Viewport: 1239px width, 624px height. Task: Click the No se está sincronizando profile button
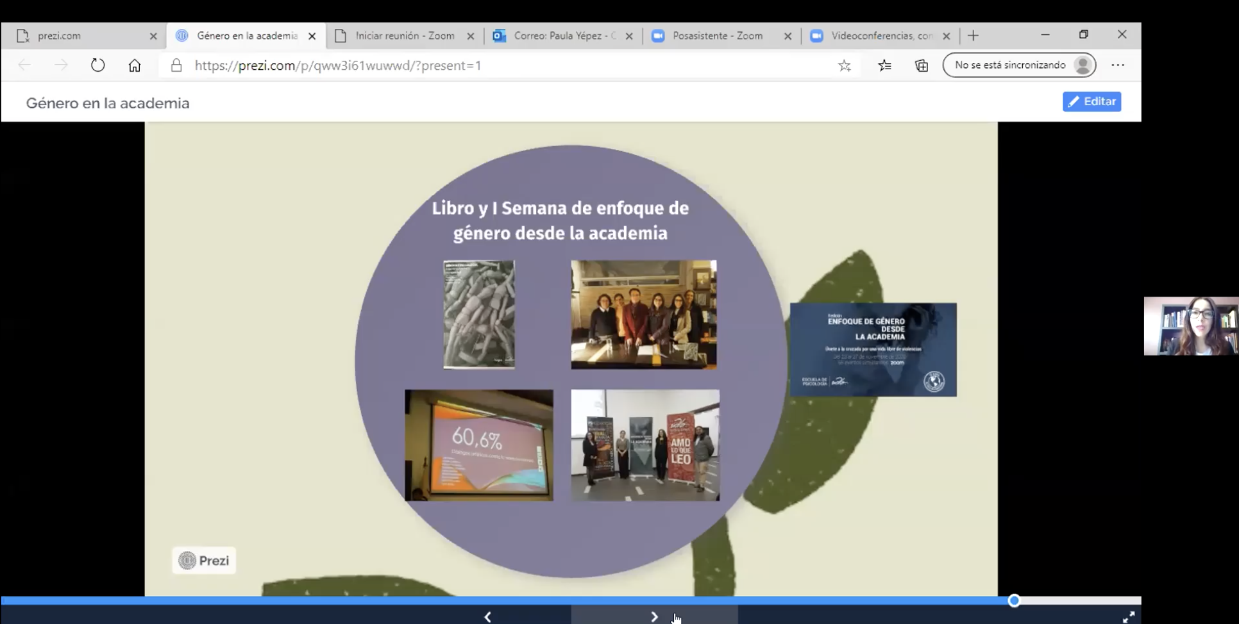click(1019, 65)
